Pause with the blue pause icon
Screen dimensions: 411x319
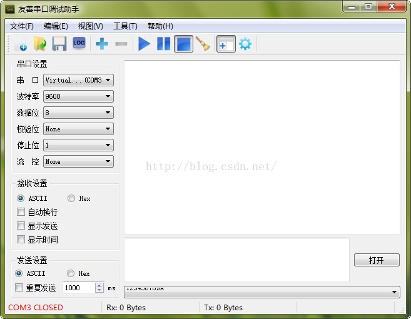point(163,44)
